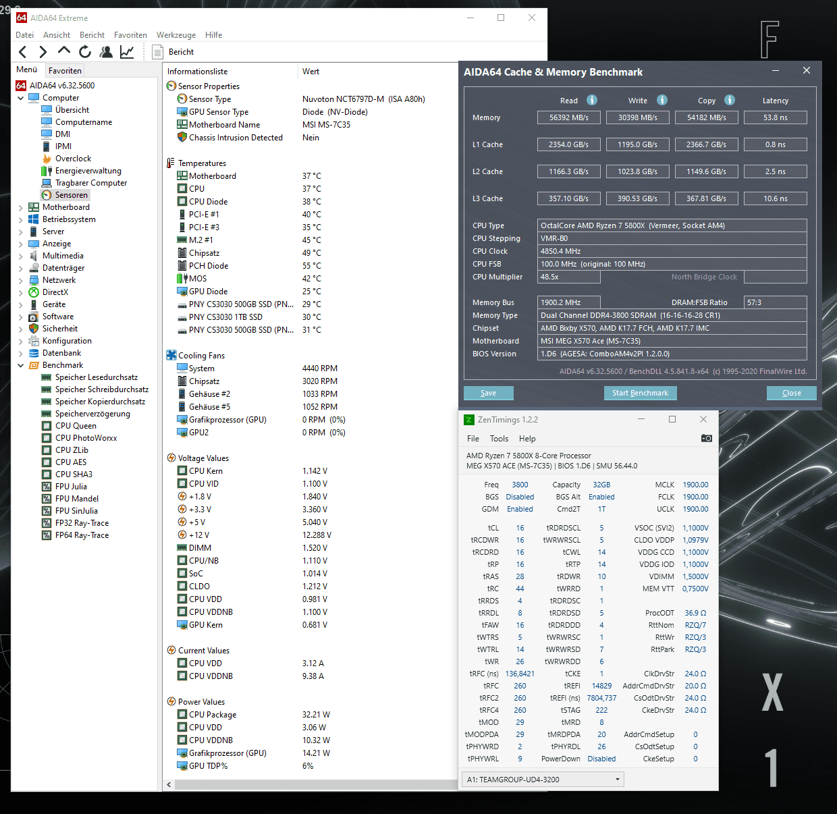
Task: Open the Ansicht menu
Action: [x=57, y=35]
